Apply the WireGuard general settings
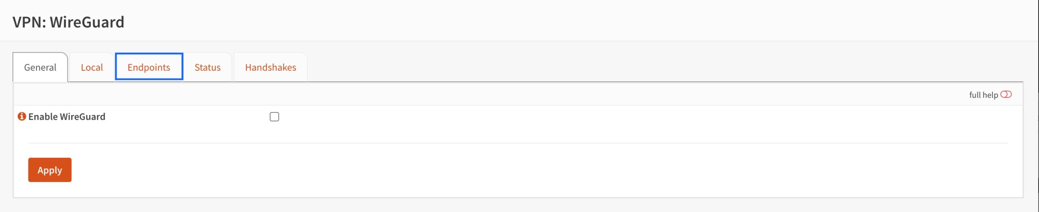This screenshot has height=212, width=1039. 50,170
